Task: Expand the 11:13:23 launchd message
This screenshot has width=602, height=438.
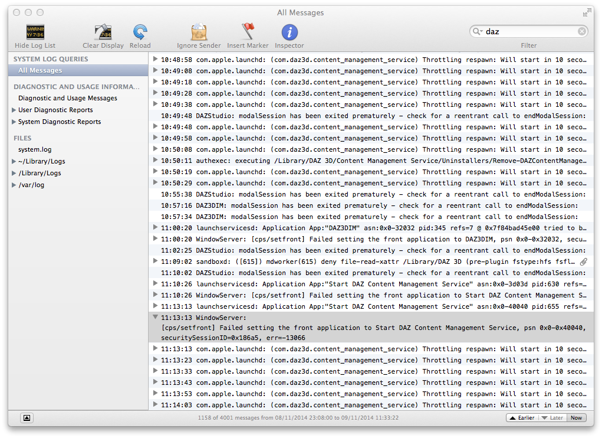Action: tap(155, 359)
